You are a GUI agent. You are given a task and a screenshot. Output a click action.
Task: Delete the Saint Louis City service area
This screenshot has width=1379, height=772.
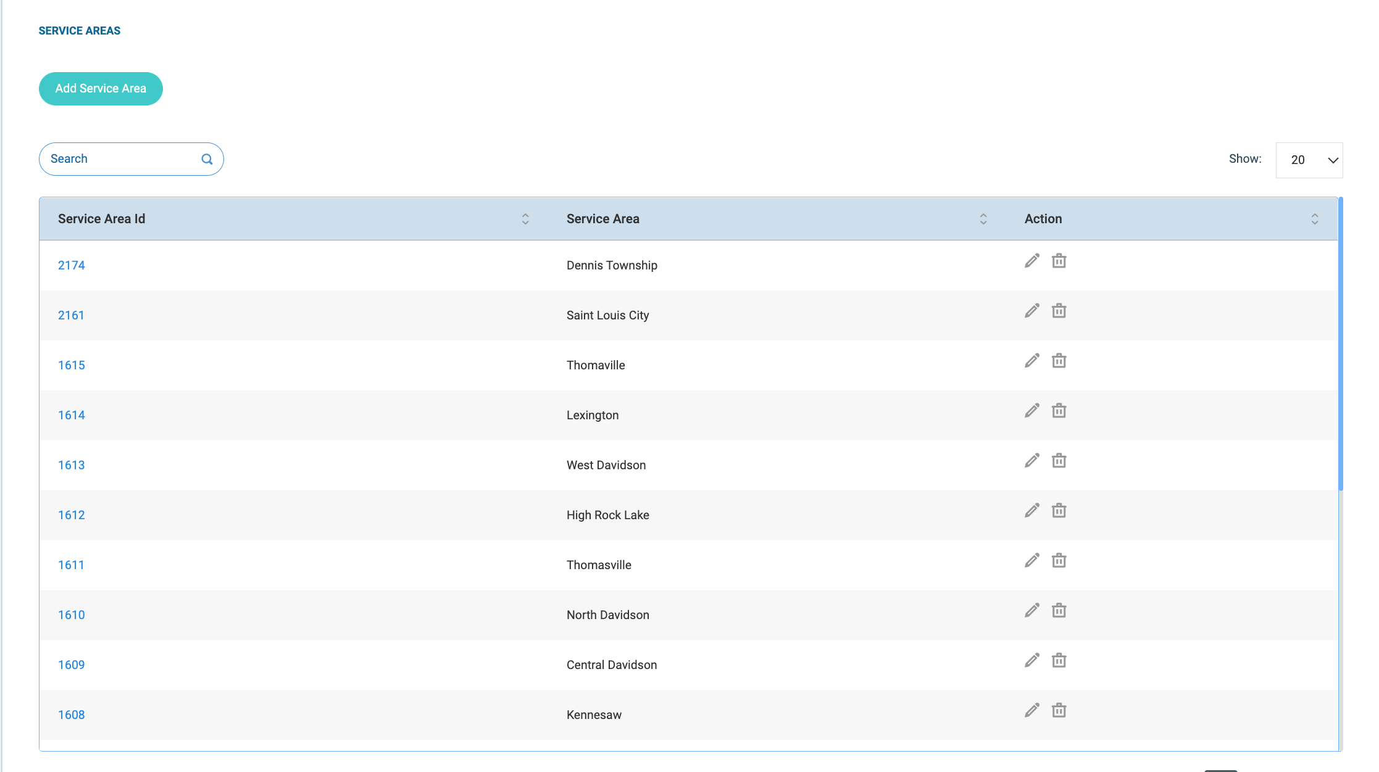pos(1059,311)
